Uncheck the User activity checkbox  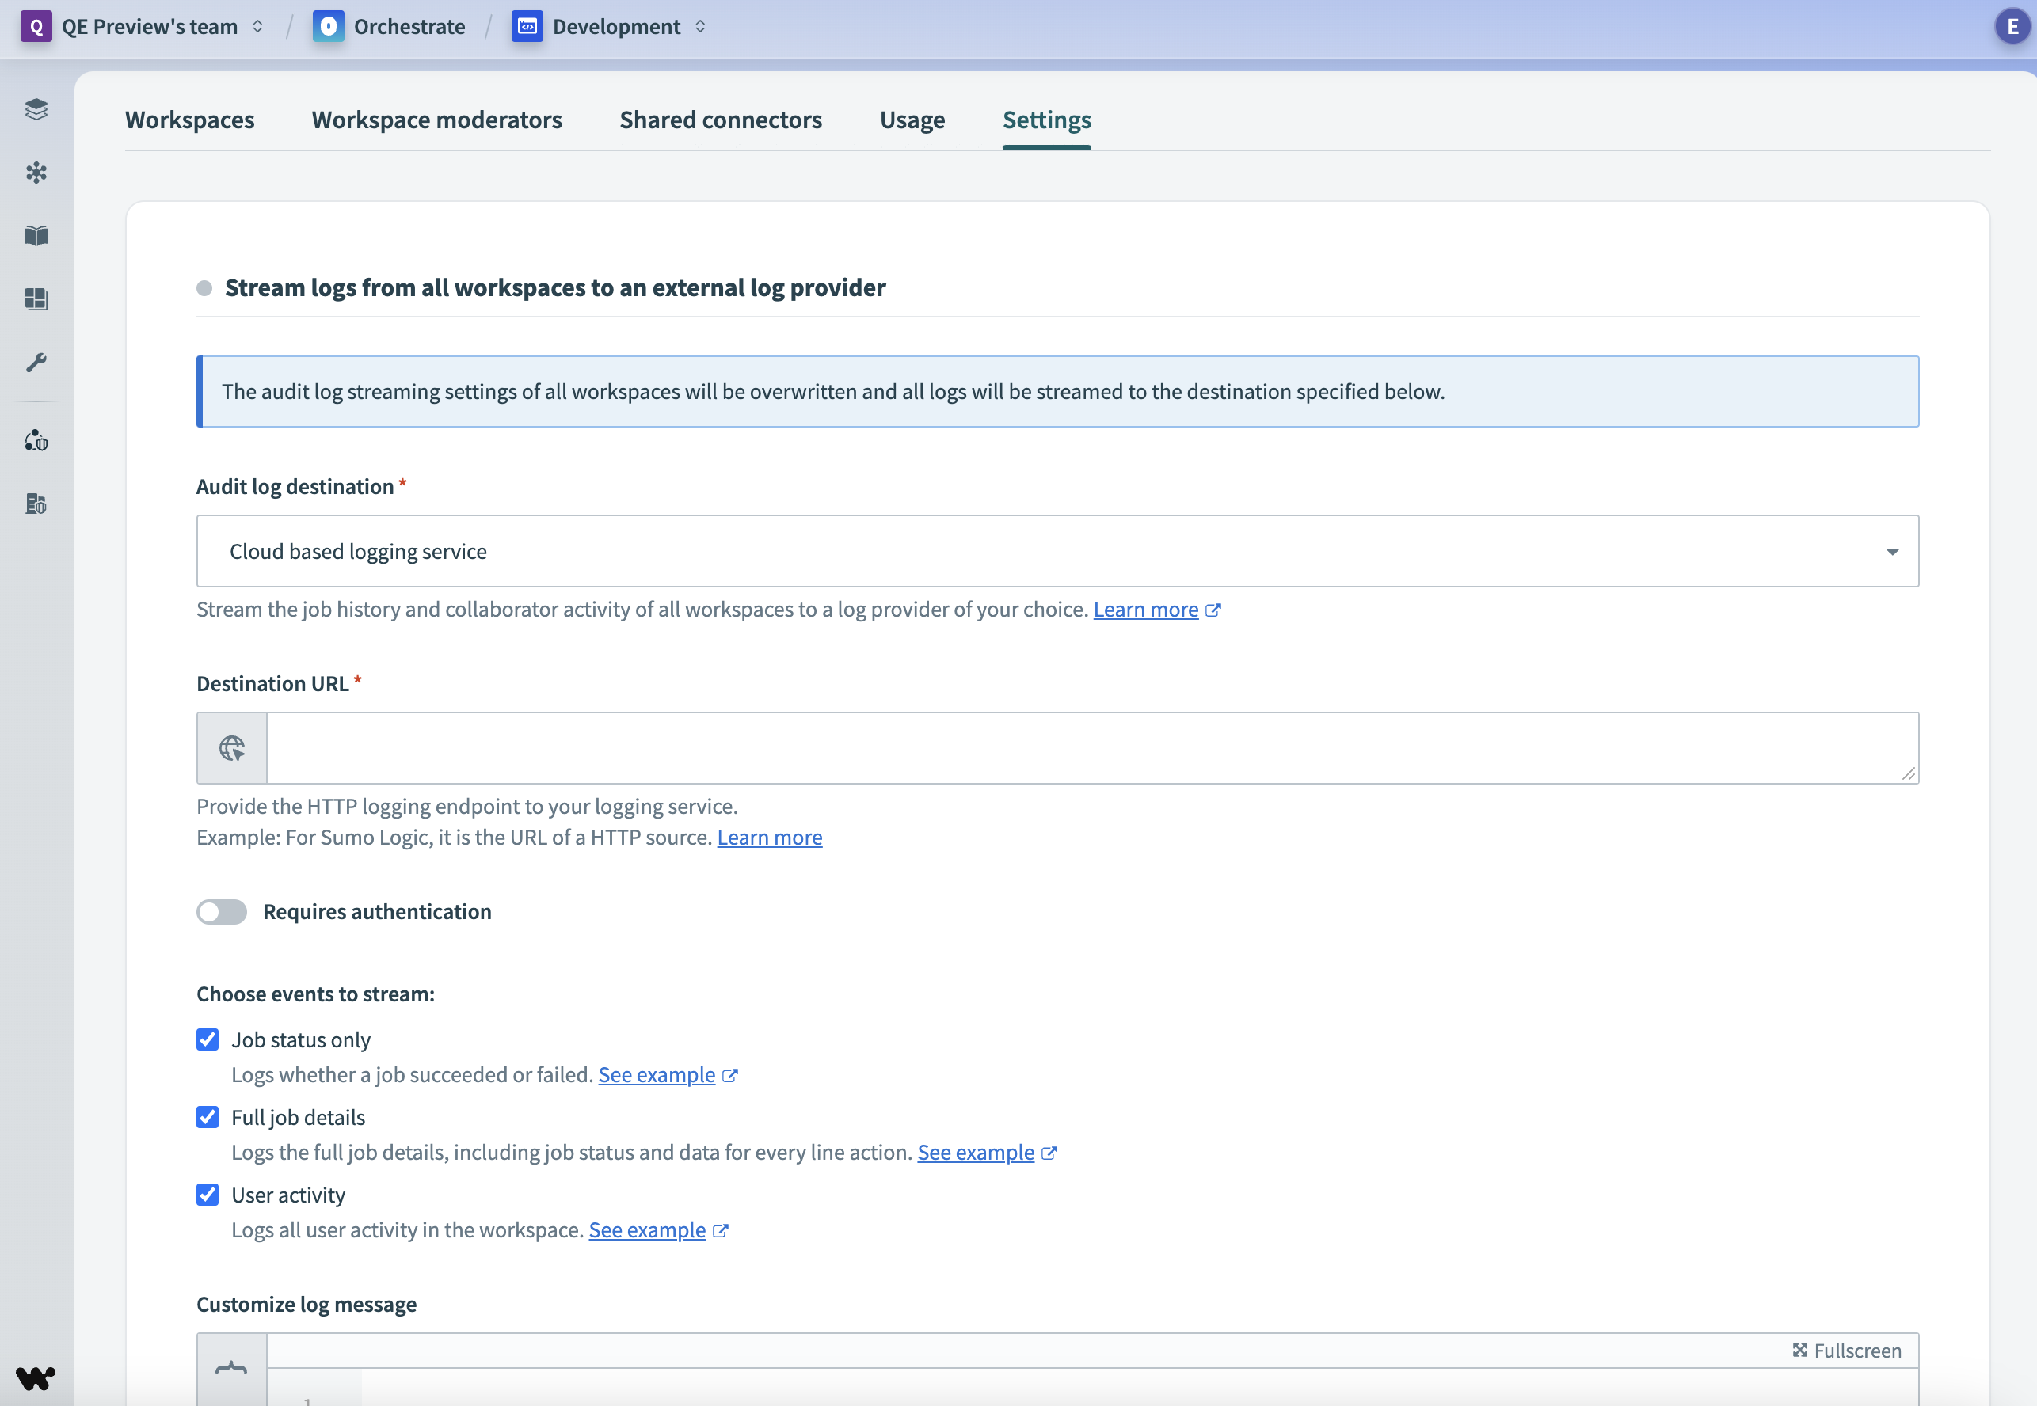click(208, 1195)
